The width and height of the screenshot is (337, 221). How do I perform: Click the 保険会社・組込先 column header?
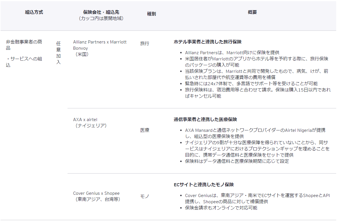click(101, 12)
